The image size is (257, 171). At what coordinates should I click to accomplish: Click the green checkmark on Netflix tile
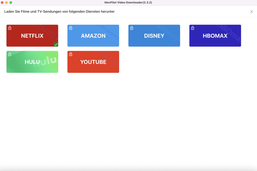[x=56, y=44]
